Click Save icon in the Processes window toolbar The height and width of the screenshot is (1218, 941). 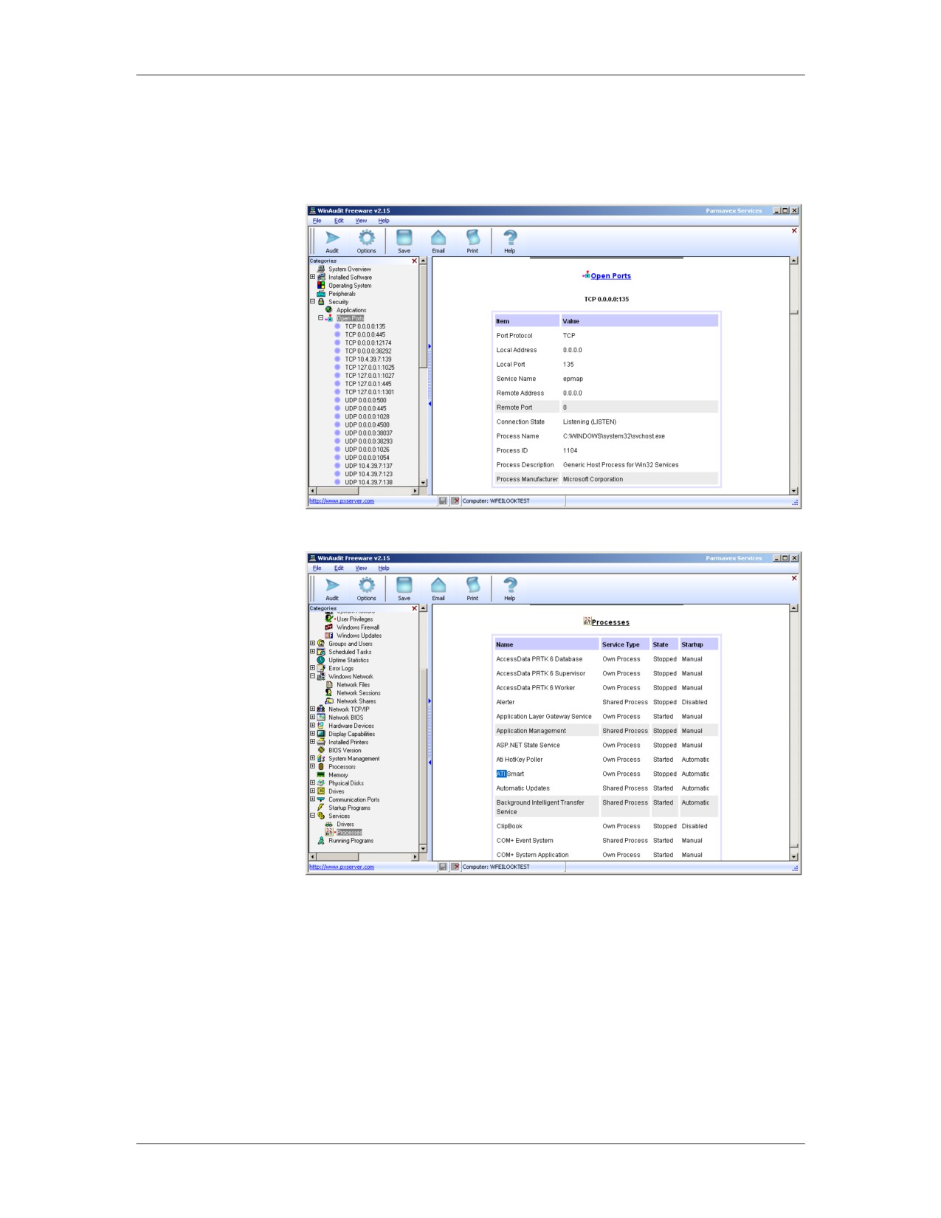[404, 585]
